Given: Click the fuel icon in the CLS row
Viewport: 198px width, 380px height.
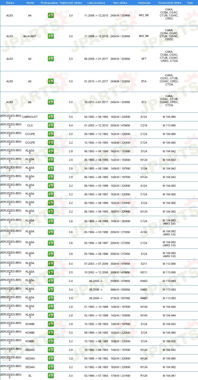Looking at the screenshot, I should click(51, 125).
